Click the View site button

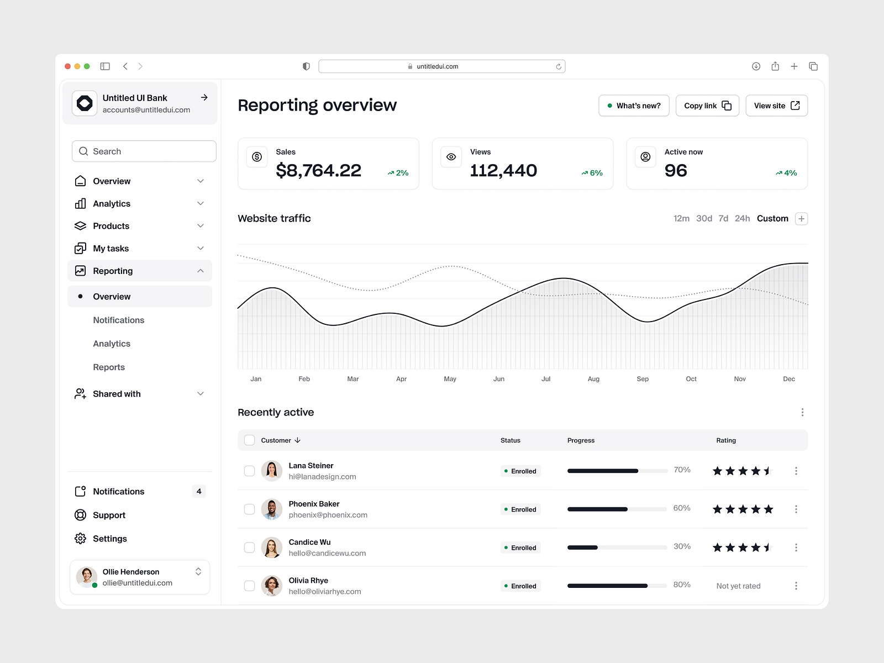coord(776,105)
